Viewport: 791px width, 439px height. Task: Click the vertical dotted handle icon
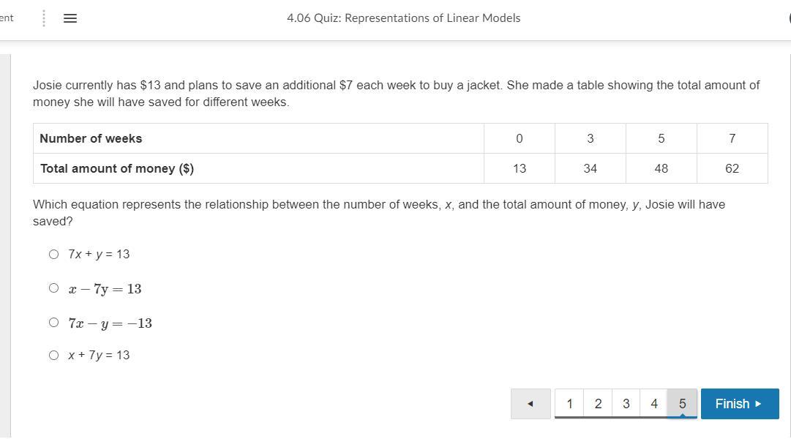click(x=44, y=18)
